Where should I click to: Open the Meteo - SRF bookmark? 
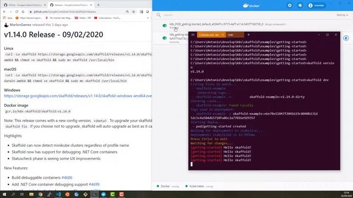(83, 18)
